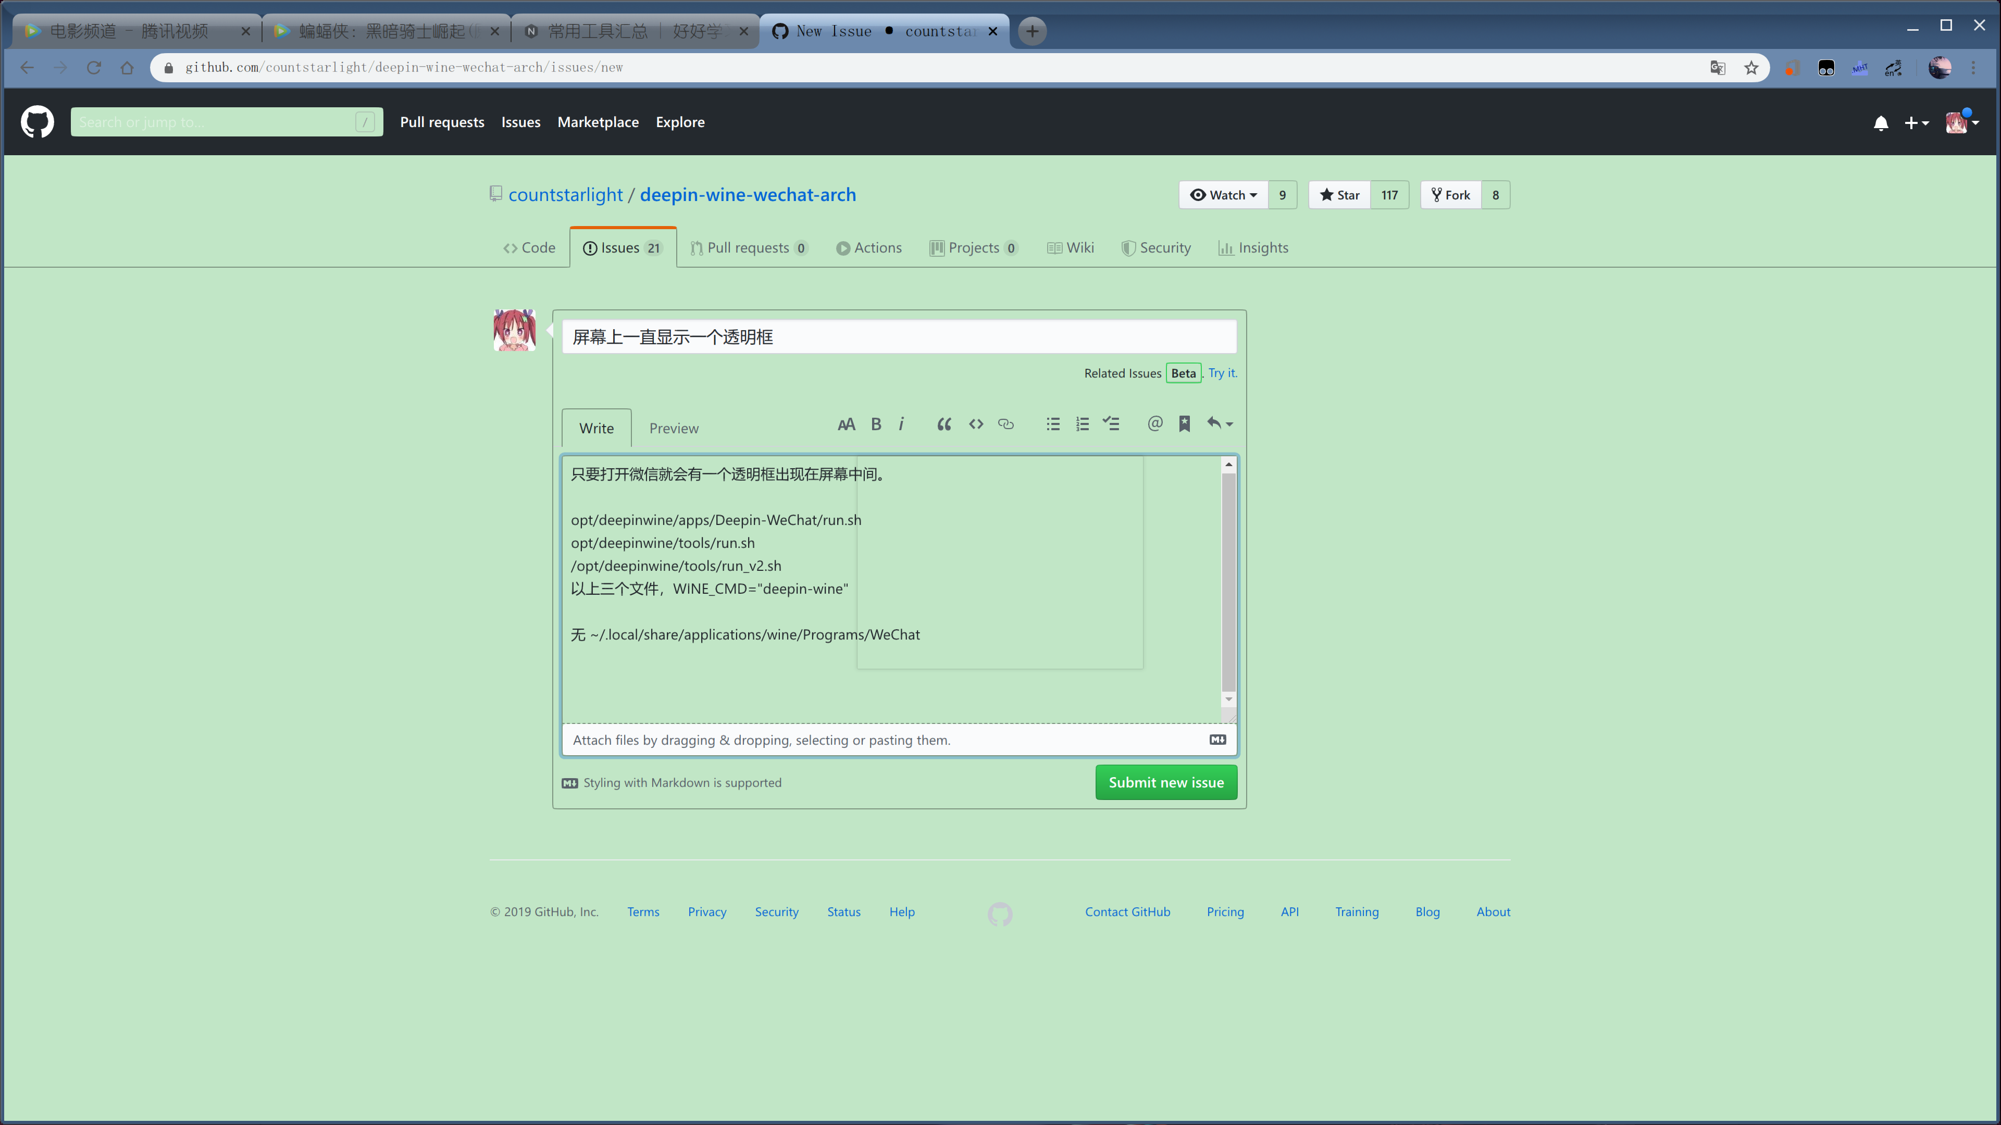Insert a hyperlink

(x=1006, y=424)
